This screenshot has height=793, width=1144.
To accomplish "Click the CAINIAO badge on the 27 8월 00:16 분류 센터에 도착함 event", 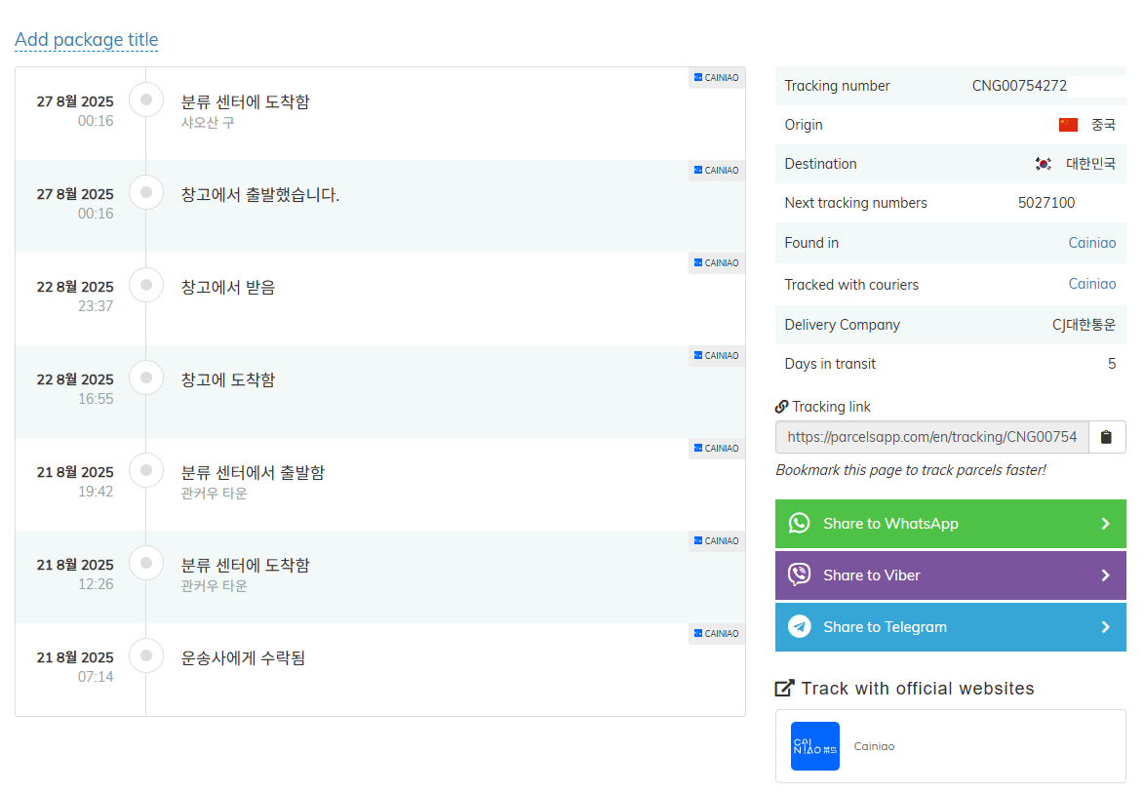I will (717, 77).
